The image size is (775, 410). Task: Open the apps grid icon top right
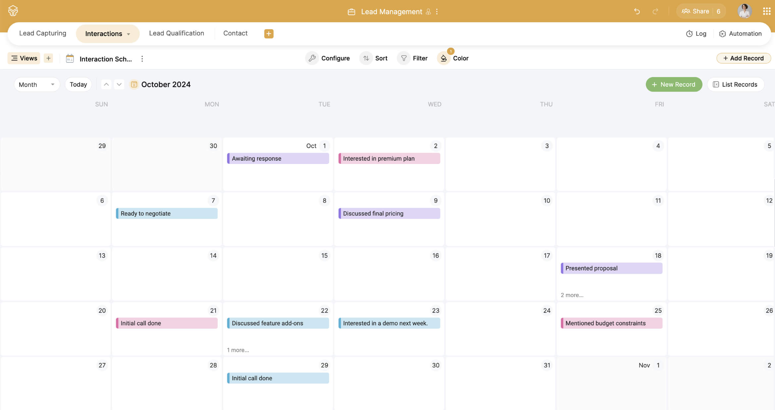pos(767,11)
